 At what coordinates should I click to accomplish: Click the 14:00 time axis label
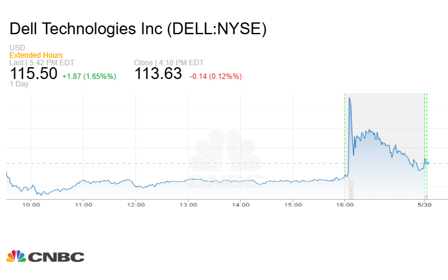point(241,204)
